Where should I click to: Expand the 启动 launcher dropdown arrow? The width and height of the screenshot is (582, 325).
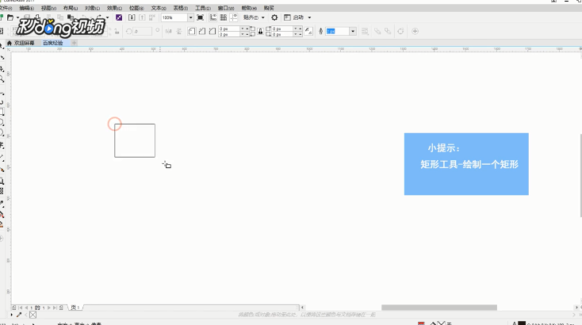[x=309, y=17]
